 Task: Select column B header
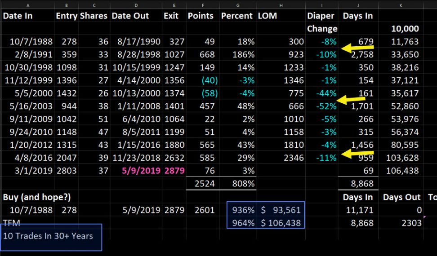pos(67,5)
